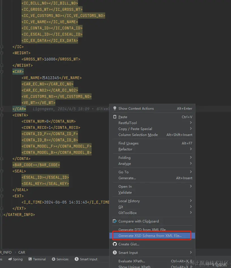Click the GROSS_WT 16000 line
Viewport: 231px width, 268px height.
pos(51,59)
